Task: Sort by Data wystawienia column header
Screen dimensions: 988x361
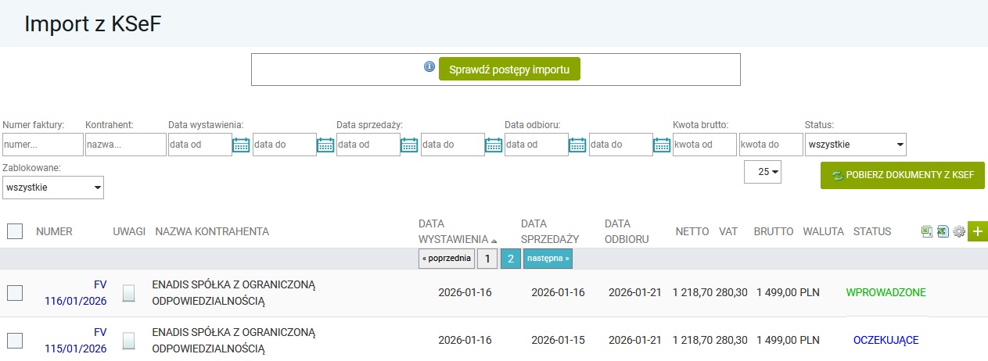Action: [457, 231]
